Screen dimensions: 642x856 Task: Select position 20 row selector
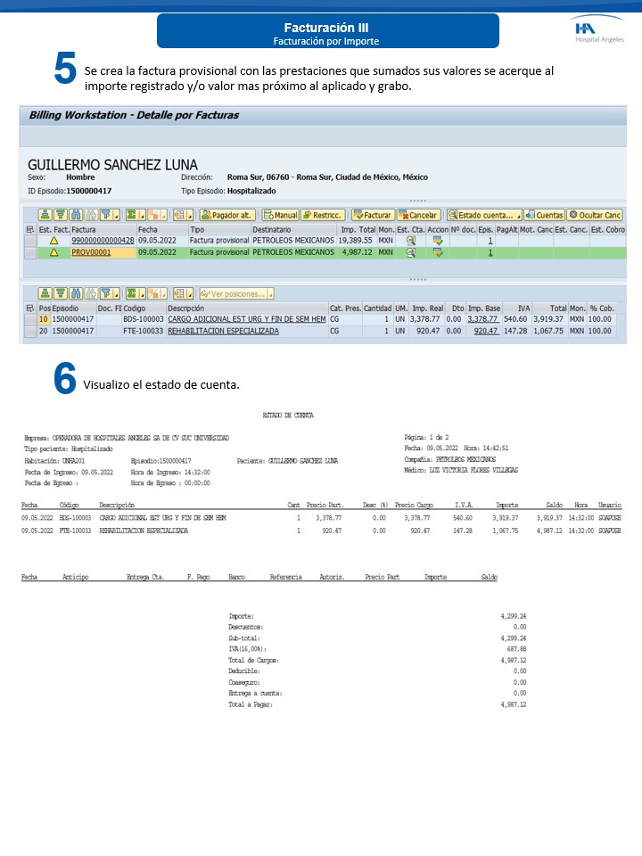pos(30,331)
